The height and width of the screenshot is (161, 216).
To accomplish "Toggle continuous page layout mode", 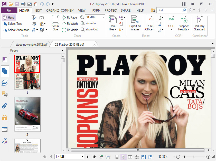I will tap(124, 157).
